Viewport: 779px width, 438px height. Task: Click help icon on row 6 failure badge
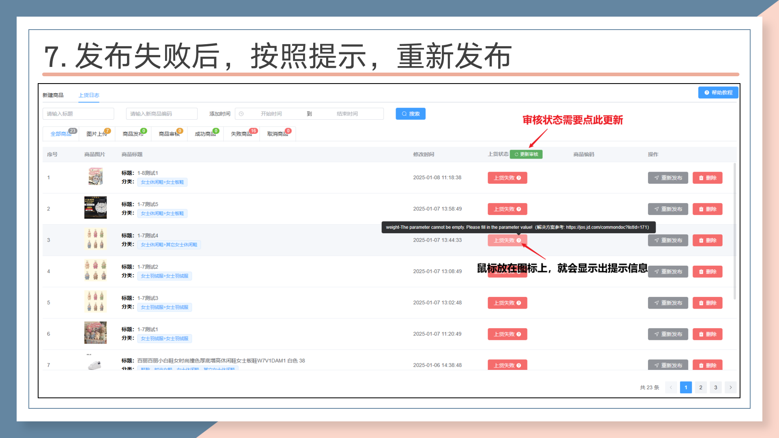click(519, 334)
